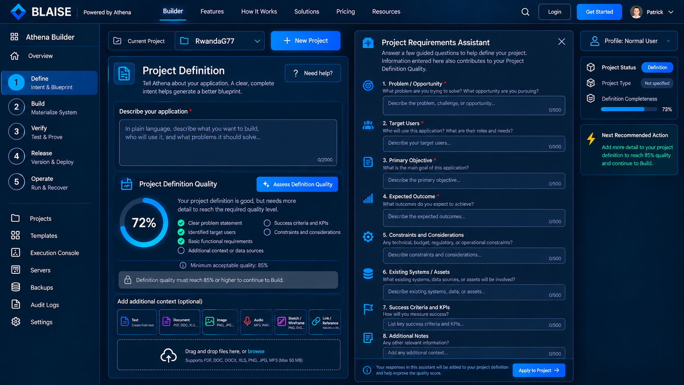Add Text context card
Image resolution: width=684 pixels, height=385 pixels.
point(137,322)
